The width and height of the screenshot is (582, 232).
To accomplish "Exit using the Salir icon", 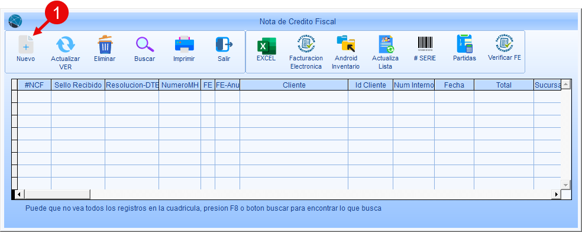I will pos(224,44).
